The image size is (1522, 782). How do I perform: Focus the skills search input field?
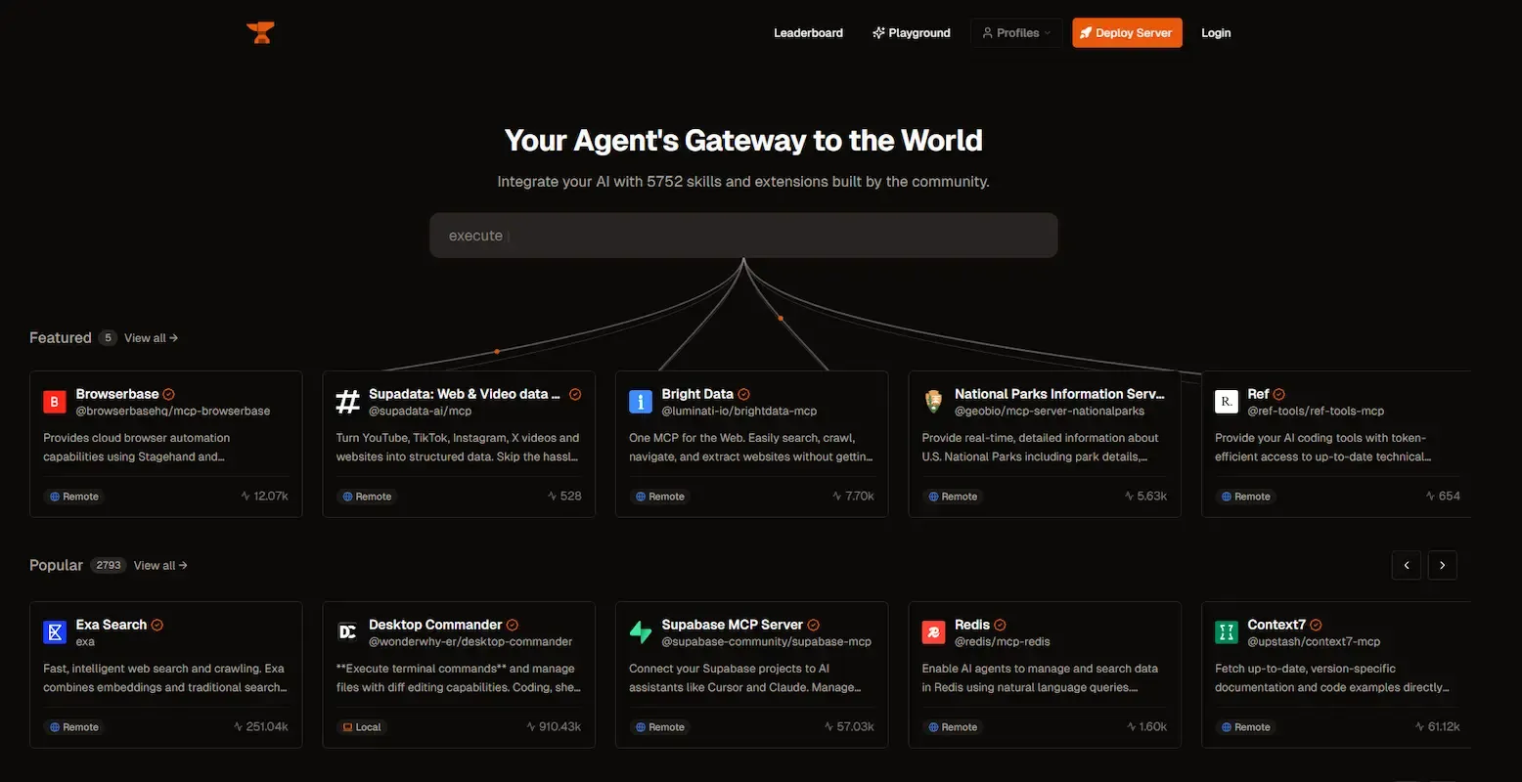[743, 236]
